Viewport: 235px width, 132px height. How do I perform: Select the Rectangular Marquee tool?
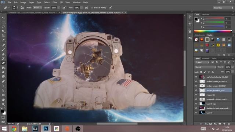[3, 22]
